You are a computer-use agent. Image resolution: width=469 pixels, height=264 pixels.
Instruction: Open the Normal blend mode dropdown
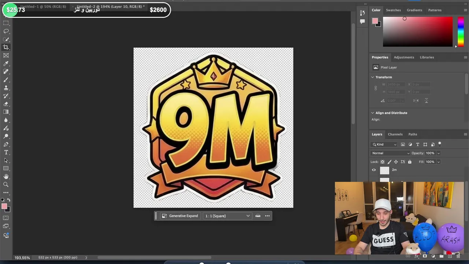[391, 153]
